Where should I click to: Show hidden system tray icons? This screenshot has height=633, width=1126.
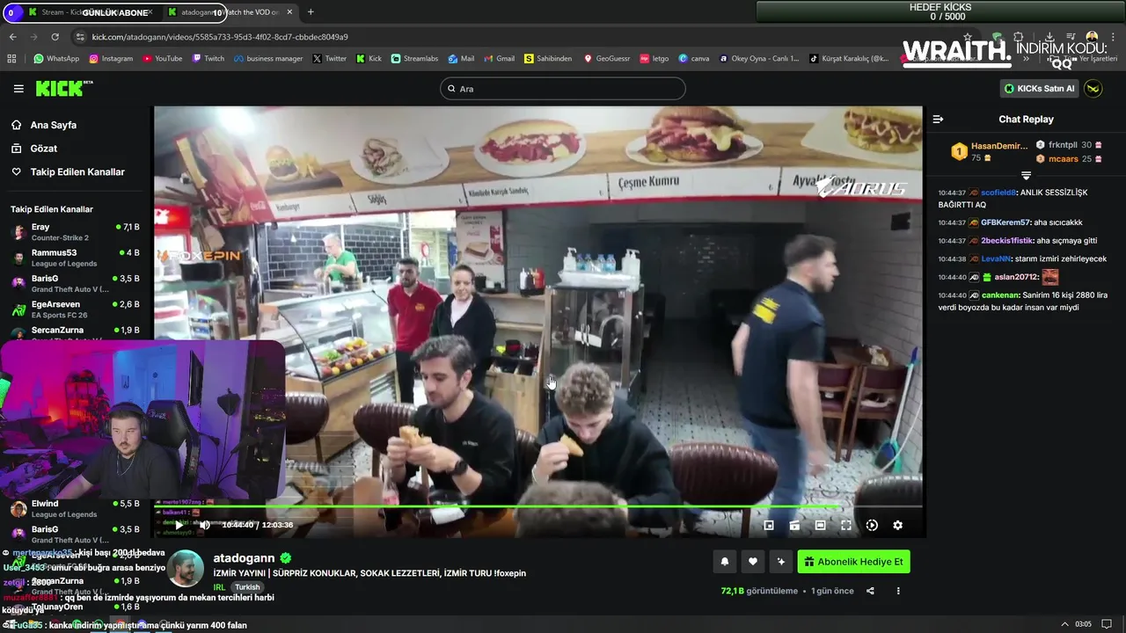1064,624
